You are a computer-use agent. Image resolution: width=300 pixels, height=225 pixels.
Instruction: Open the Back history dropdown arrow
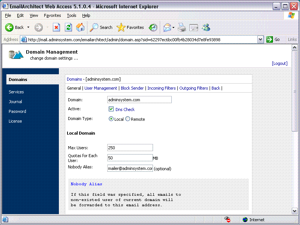pos(28,27)
